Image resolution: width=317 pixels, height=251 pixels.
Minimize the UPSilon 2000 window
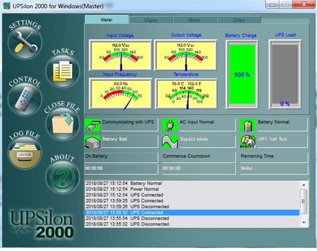point(272,4)
